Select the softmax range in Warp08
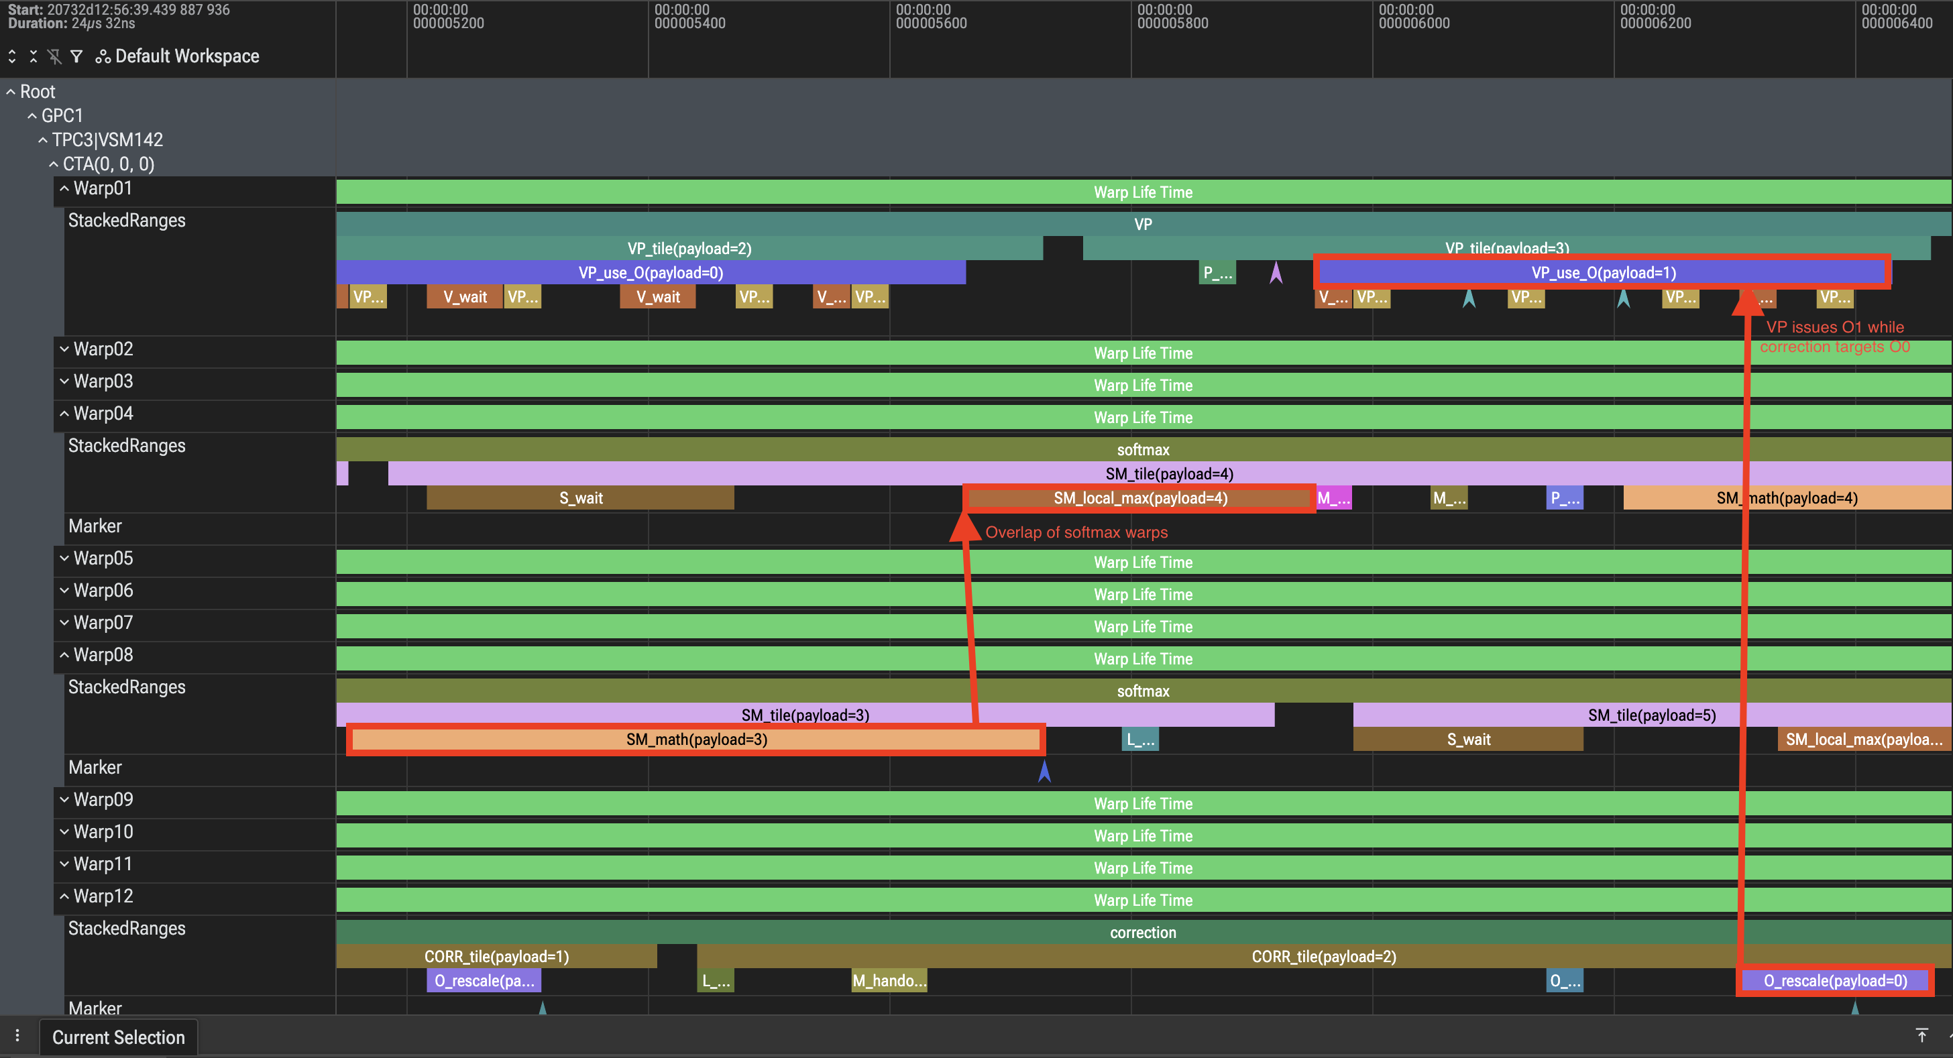Screen dimensions: 1953x1058 click(x=1143, y=691)
